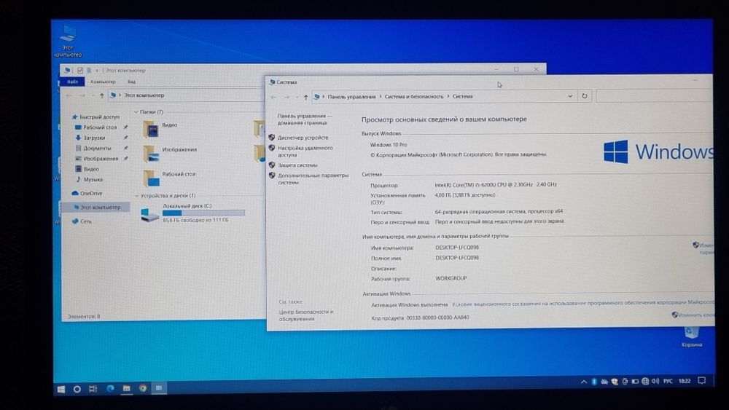Open Панель управления домашняя страница link
Screen dimensions: 729x410
[x=305, y=119]
